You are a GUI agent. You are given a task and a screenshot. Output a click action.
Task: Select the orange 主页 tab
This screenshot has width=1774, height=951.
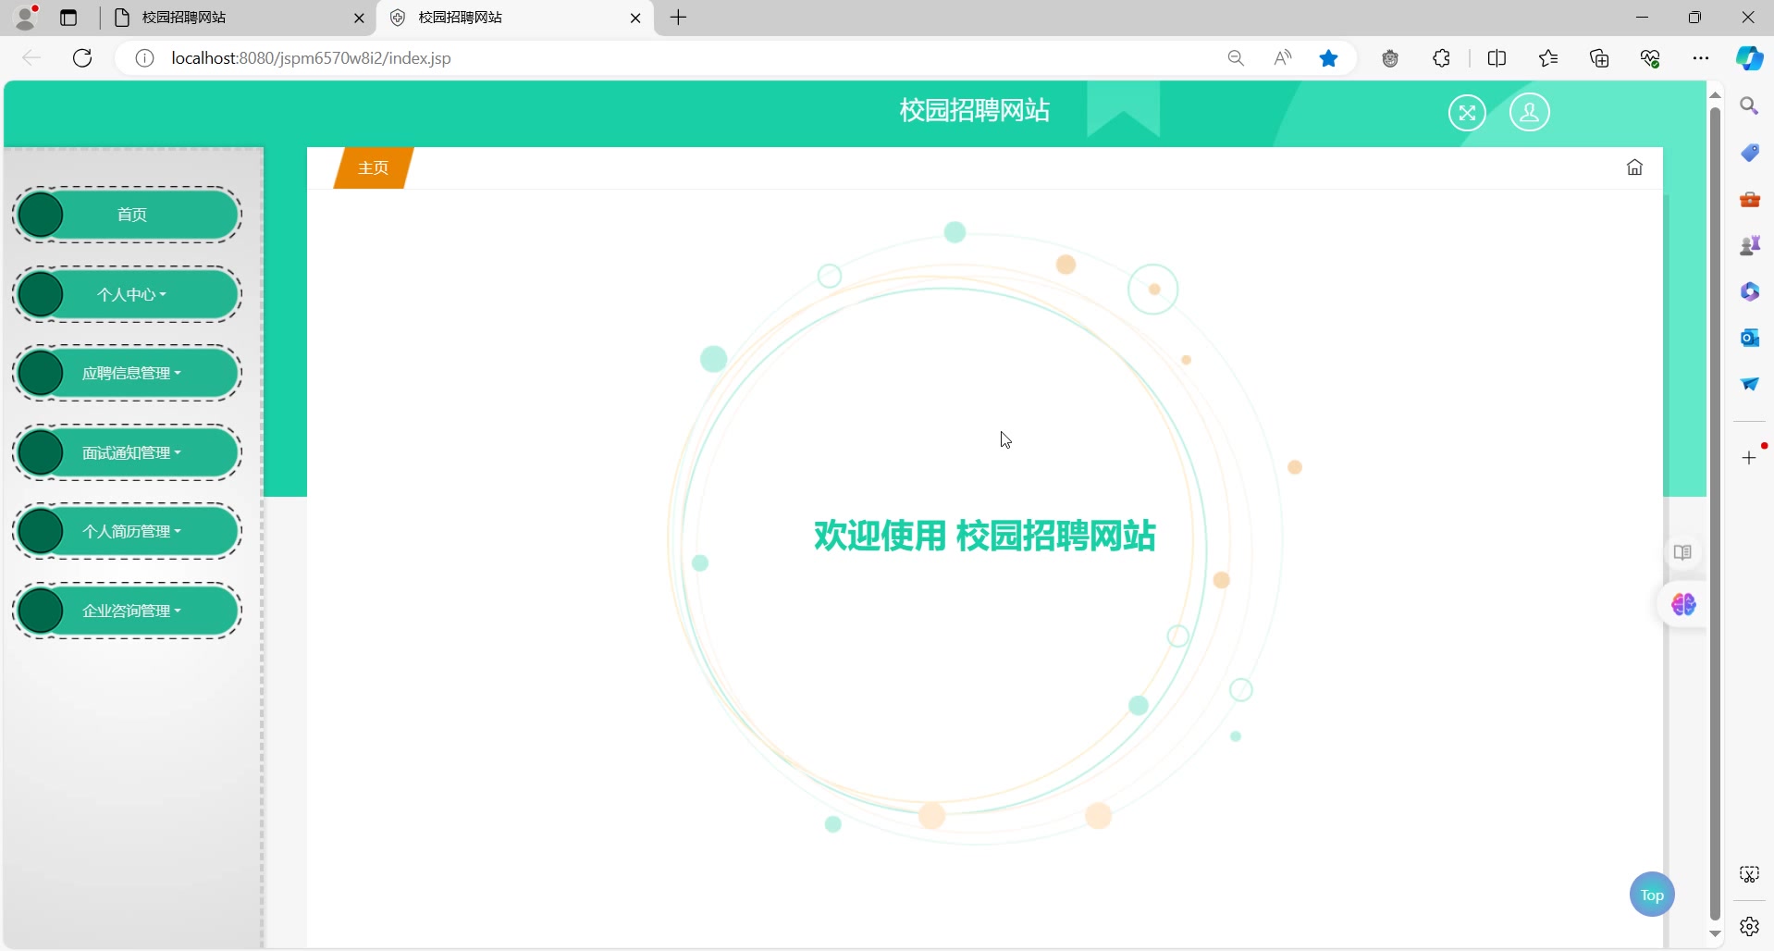(373, 167)
